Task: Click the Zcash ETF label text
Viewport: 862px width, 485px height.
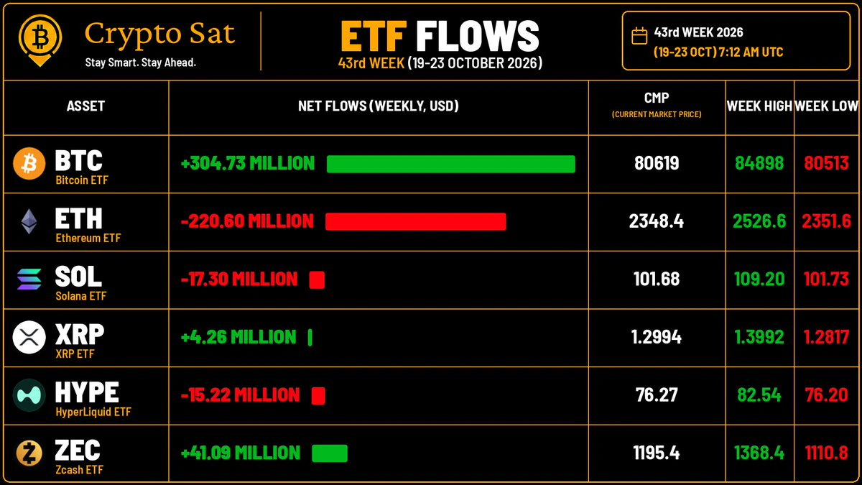Action: (80, 470)
